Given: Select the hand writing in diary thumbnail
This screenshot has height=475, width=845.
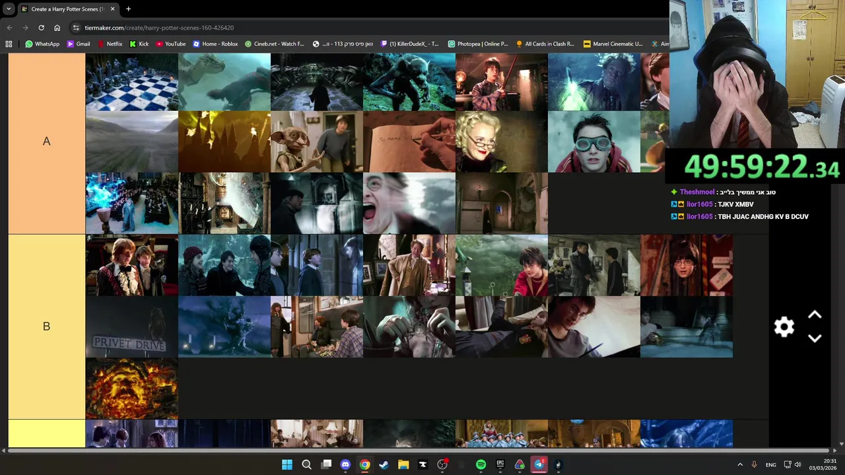Looking at the screenshot, I should point(409,141).
